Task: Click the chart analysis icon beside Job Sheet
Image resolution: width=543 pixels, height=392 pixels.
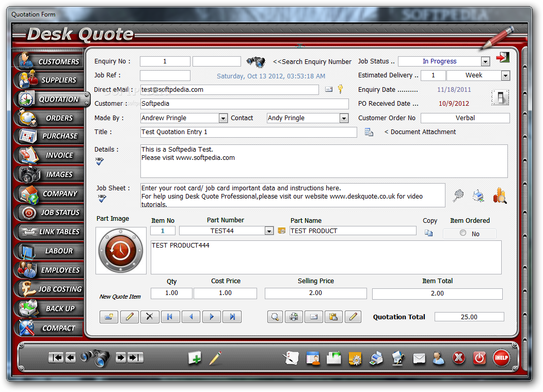Action: [x=500, y=195]
